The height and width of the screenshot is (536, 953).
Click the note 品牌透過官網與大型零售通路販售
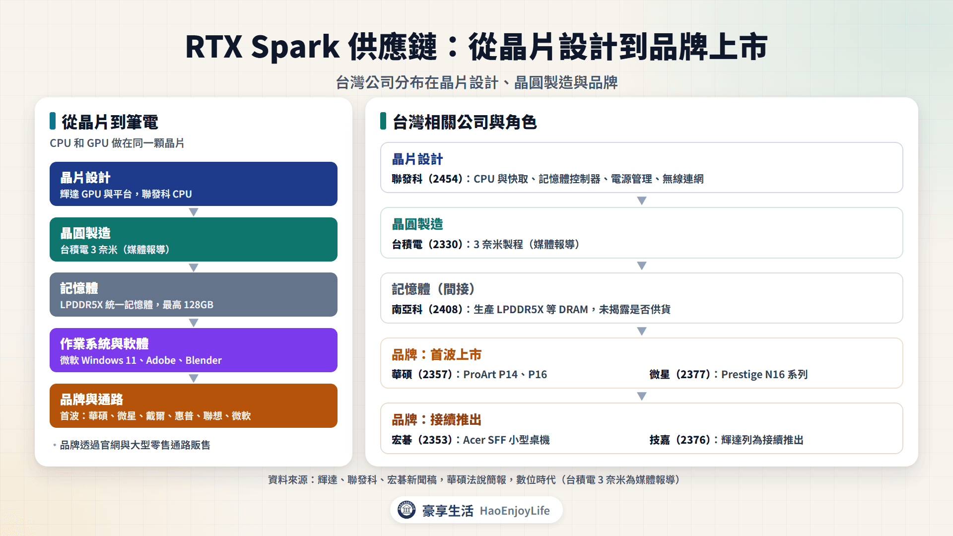pos(135,445)
